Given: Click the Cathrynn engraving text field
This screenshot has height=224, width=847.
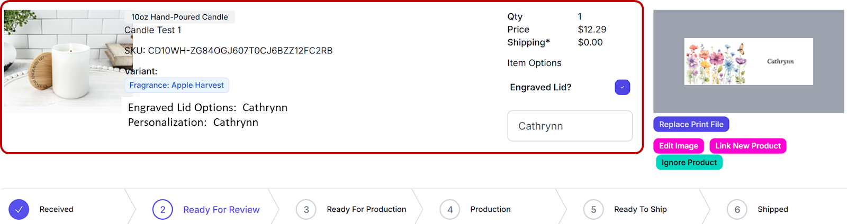Looking at the screenshot, I should coord(570,126).
